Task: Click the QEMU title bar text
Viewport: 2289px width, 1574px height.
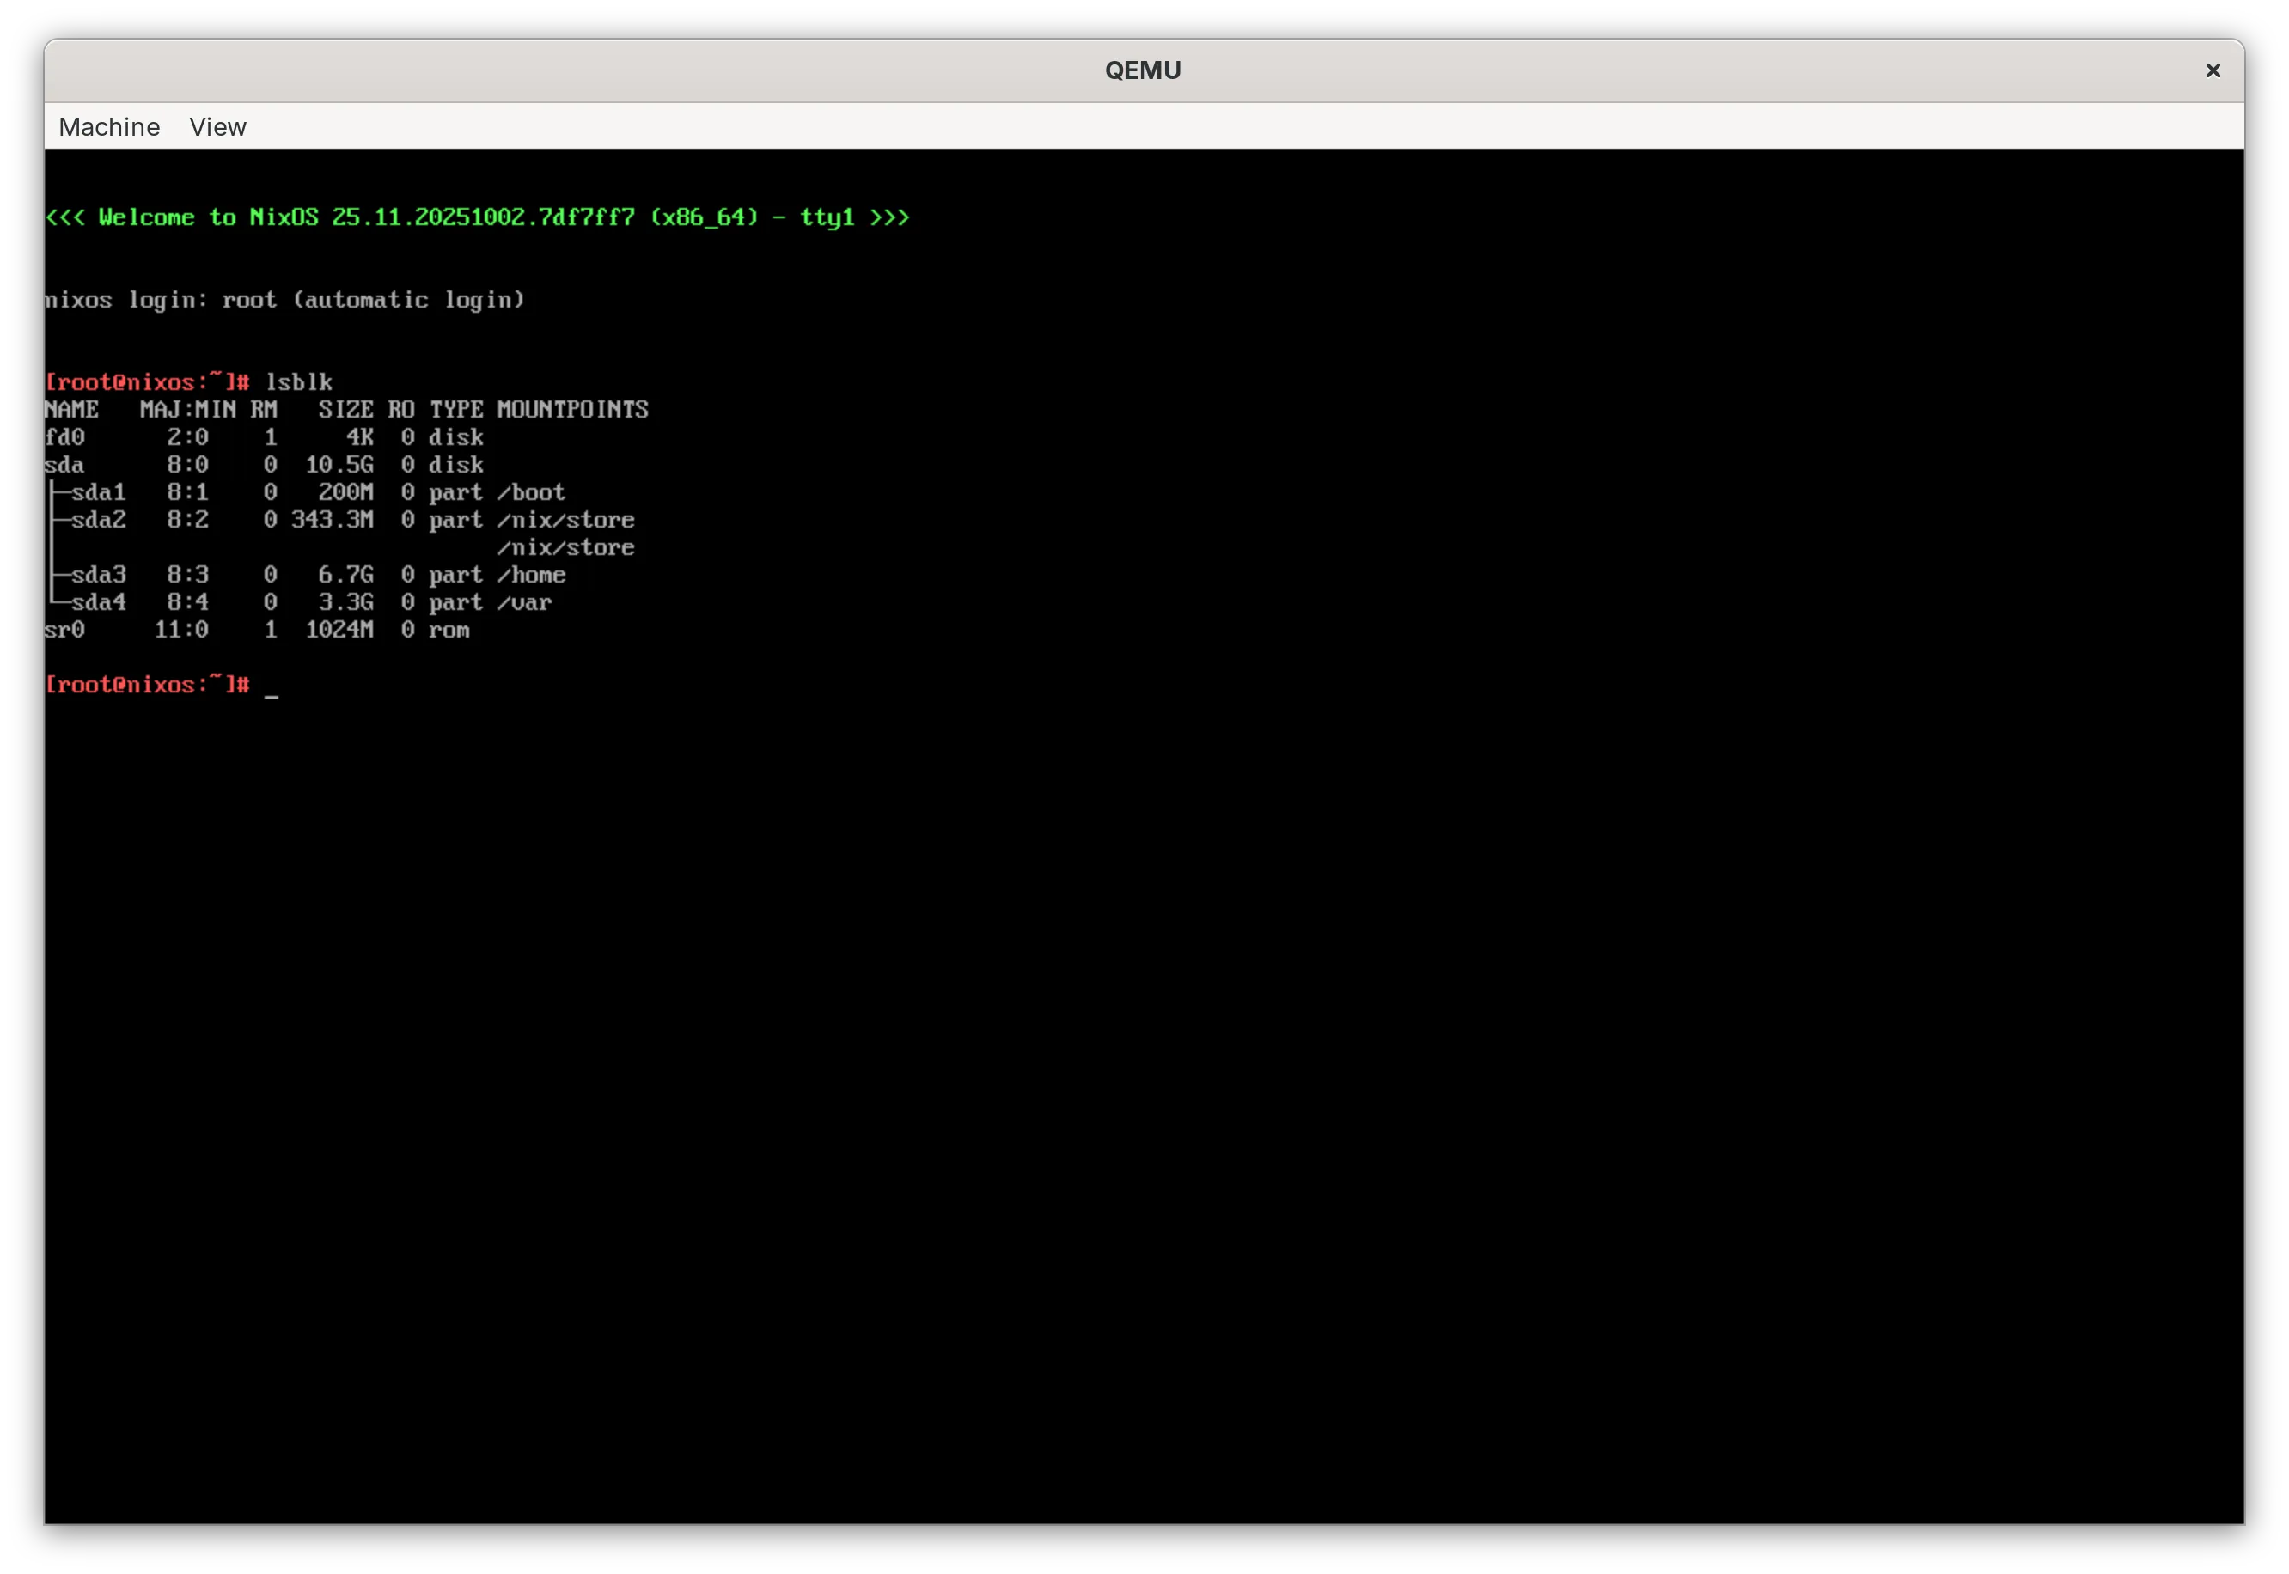Action: [1142, 70]
